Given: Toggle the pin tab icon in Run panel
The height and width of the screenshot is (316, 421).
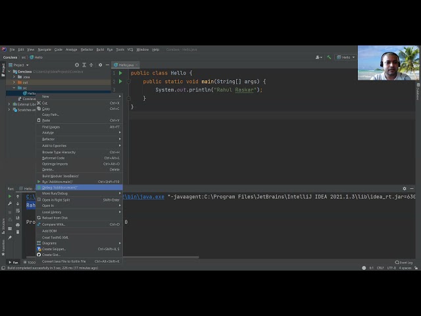Looking at the screenshot, I should [10, 238].
